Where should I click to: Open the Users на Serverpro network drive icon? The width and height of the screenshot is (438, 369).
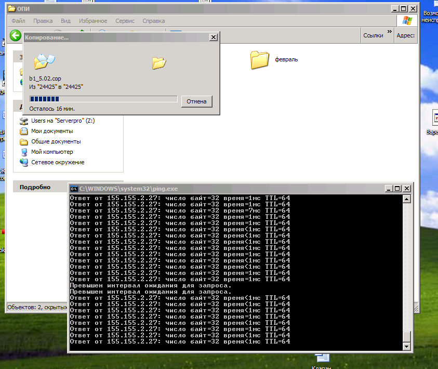click(24, 121)
